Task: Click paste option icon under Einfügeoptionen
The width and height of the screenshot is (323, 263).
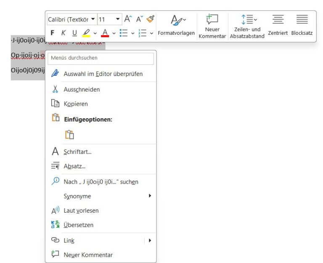Action: point(69,135)
